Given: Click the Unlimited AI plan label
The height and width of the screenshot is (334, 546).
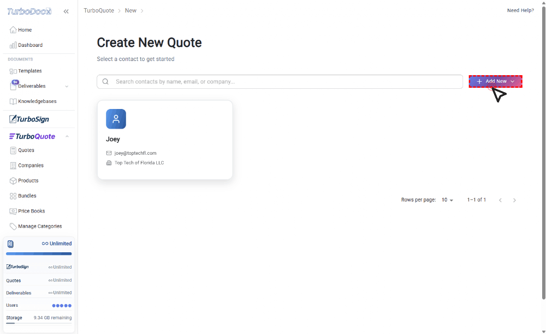Looking at the screenshot, I should point(57,244).
